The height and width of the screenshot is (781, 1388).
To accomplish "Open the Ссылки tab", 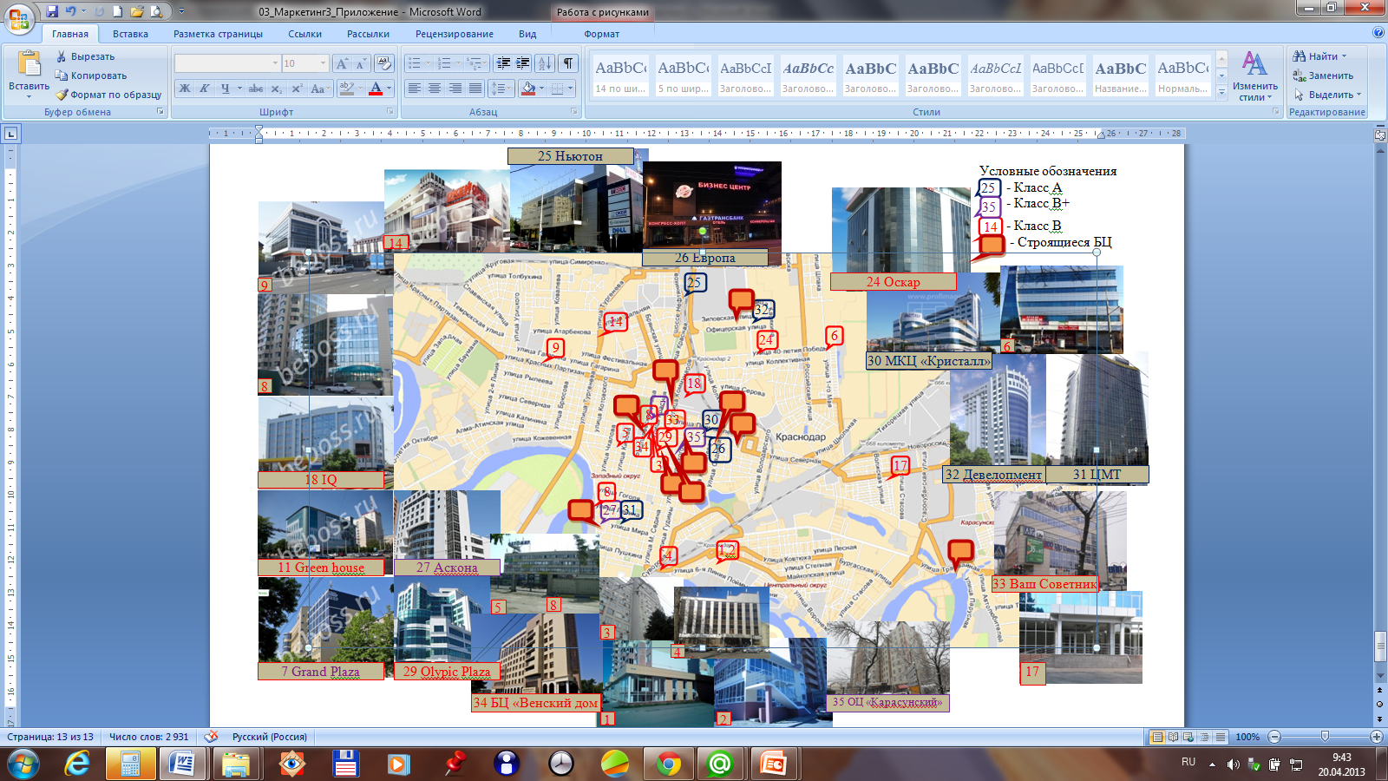I will 304,34.
